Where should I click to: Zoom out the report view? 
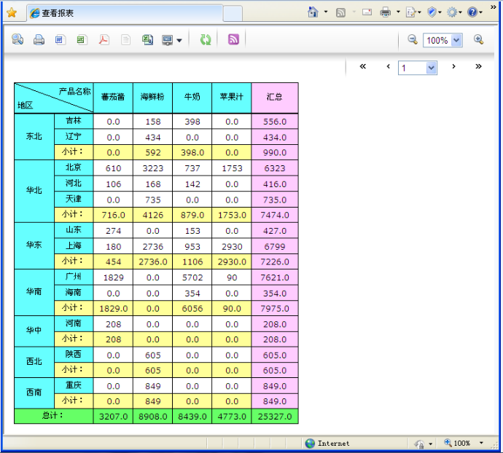click(413, 40)
